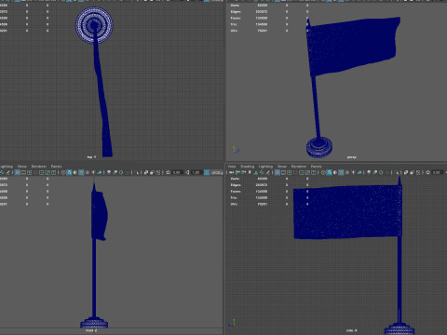447x335 pixels.
Task: Open Renderer menu in front view panel
Action: click(39, 167)
